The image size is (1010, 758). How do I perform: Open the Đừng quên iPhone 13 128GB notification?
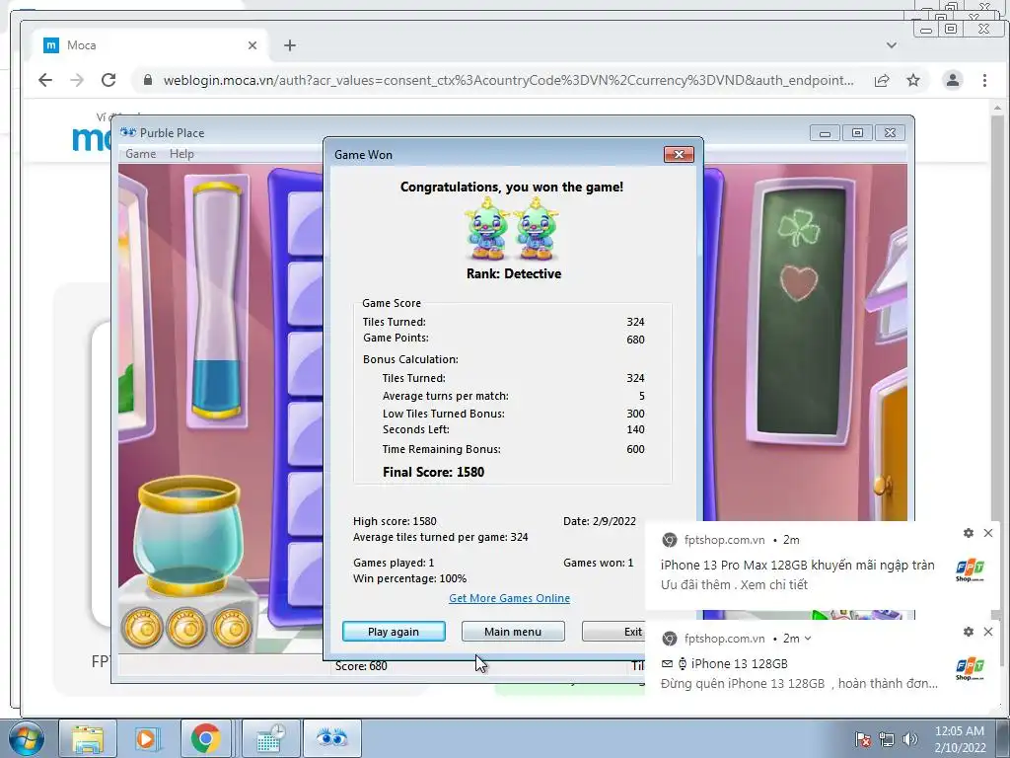pyautogui.click(x=799, y=683)
